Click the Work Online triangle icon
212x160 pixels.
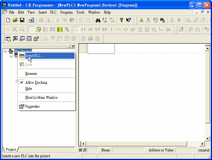[141, 20]
